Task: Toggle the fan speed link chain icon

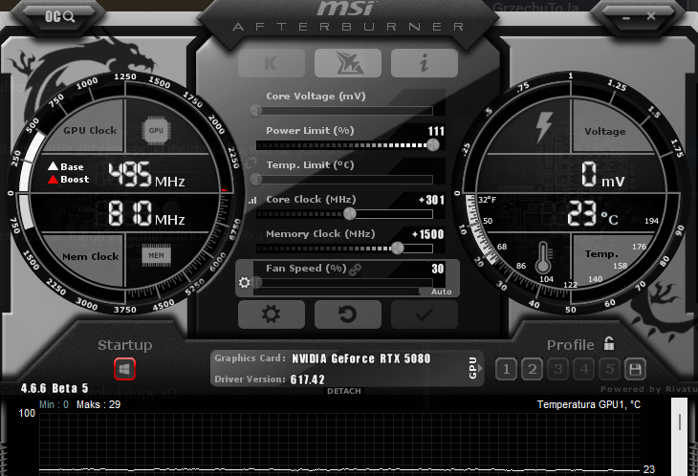Action: 356,270
